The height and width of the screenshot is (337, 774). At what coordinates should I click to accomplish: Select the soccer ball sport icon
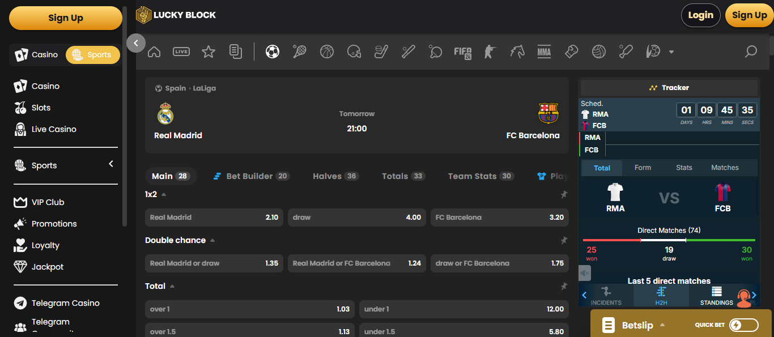(273, 52)
